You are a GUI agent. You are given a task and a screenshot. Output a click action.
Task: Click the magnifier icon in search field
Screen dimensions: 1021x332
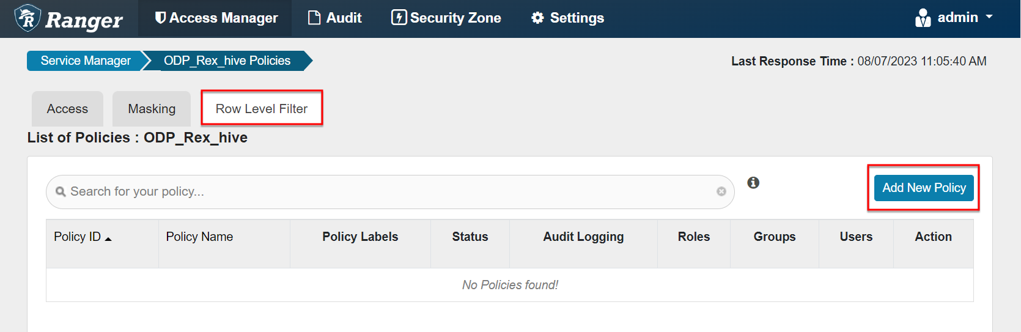point(61,191)
